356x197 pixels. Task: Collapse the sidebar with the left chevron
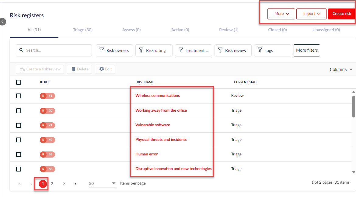pos(2,22)
